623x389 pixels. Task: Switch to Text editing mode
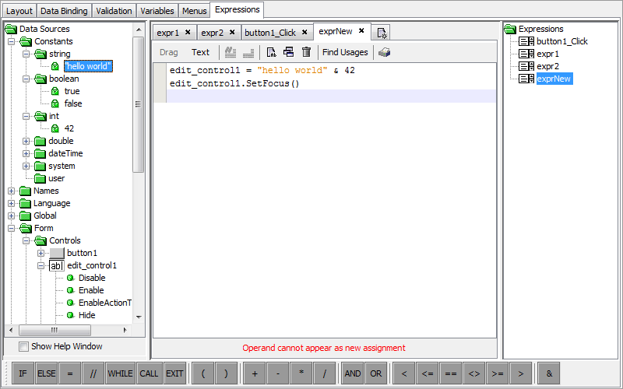(x=201, y=52)
